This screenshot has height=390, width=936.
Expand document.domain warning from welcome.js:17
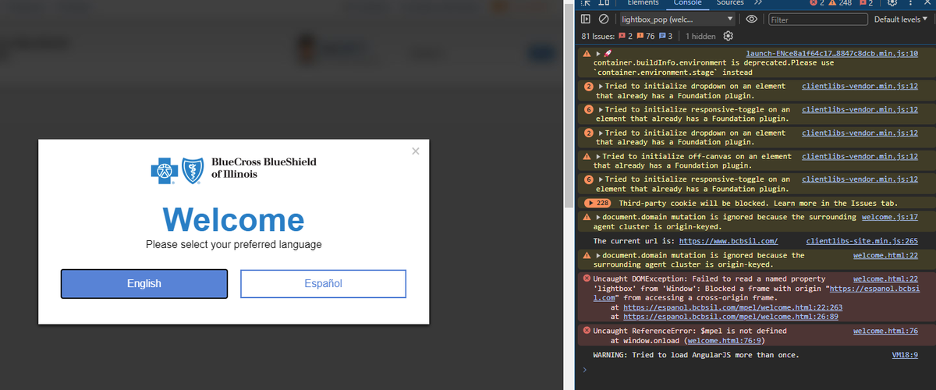click(597, 217)
